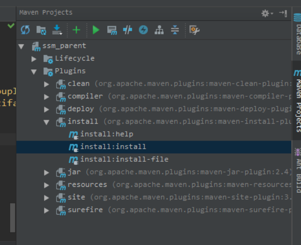301x245 pixels.
Task: Collapse the ssm_parent project node
Action: tap(22, 47)
